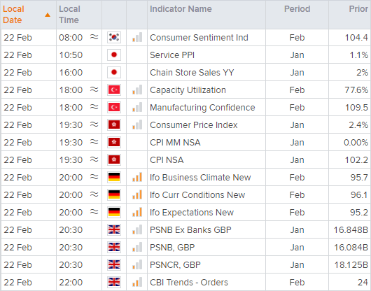Click the Turkey flag on Capacity Utilization row
Image resolution: width=371 pixels, height=291 pixels.
[x=114, y=90]
